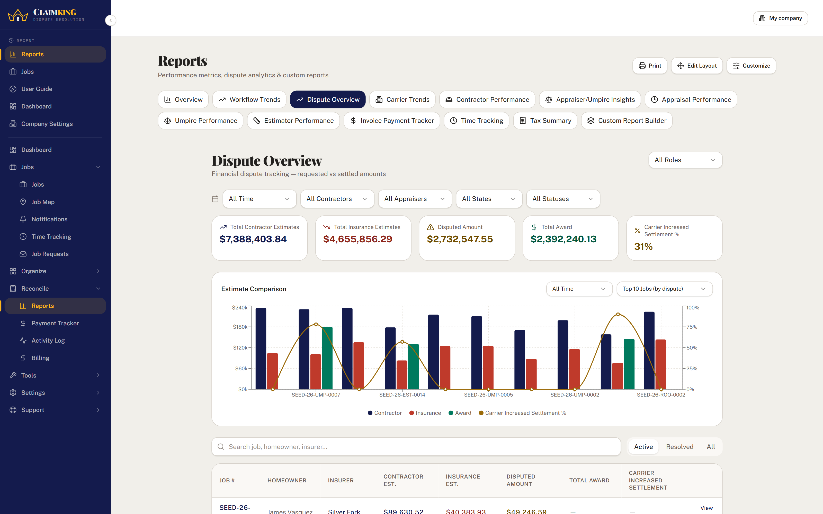Screen dimensions: 823x514
Task: Toggle Insurance series in chart legend
Action: [x=425, y=413]
